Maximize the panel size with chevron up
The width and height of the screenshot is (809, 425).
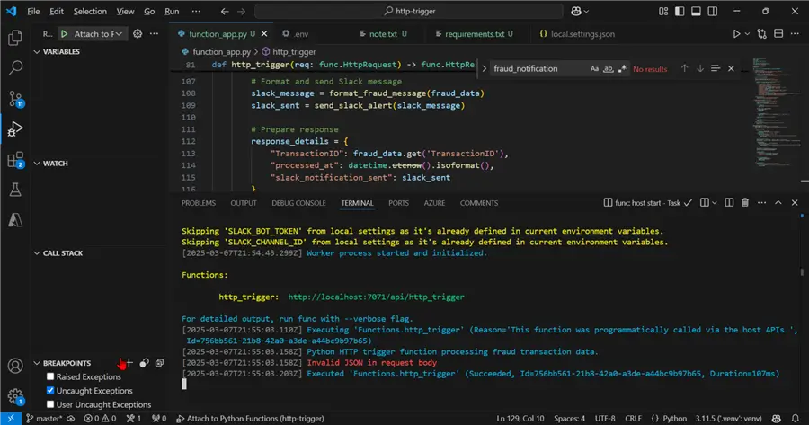pos(778,203)
